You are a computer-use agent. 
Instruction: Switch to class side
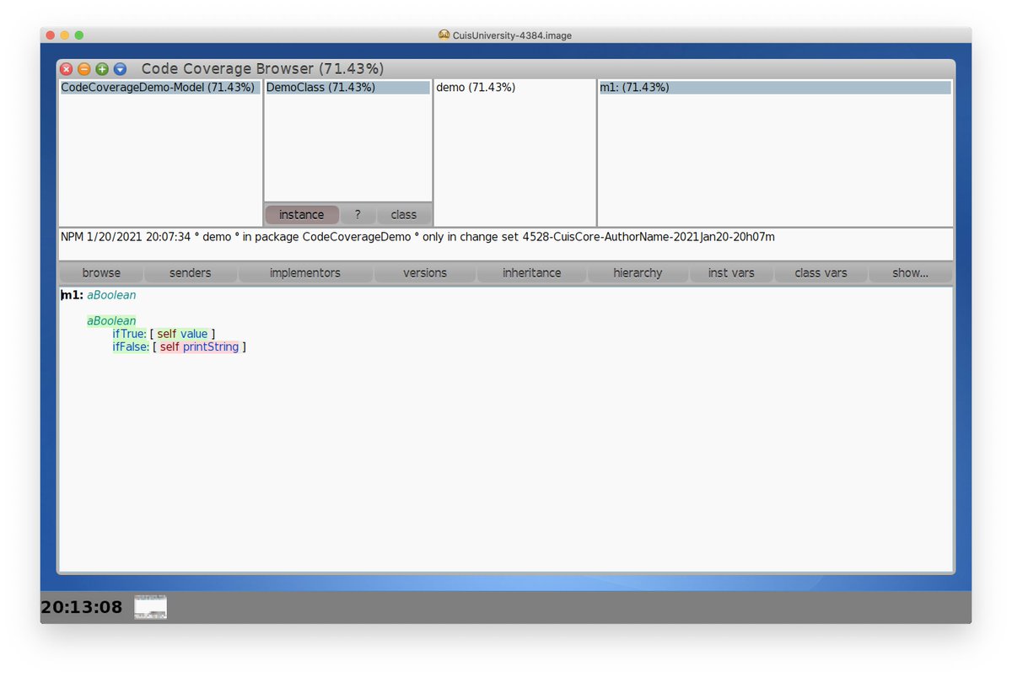tap(404, 215)
